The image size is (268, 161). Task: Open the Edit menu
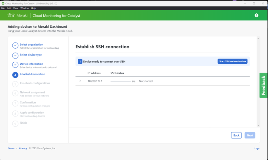[x=9, y=8]
